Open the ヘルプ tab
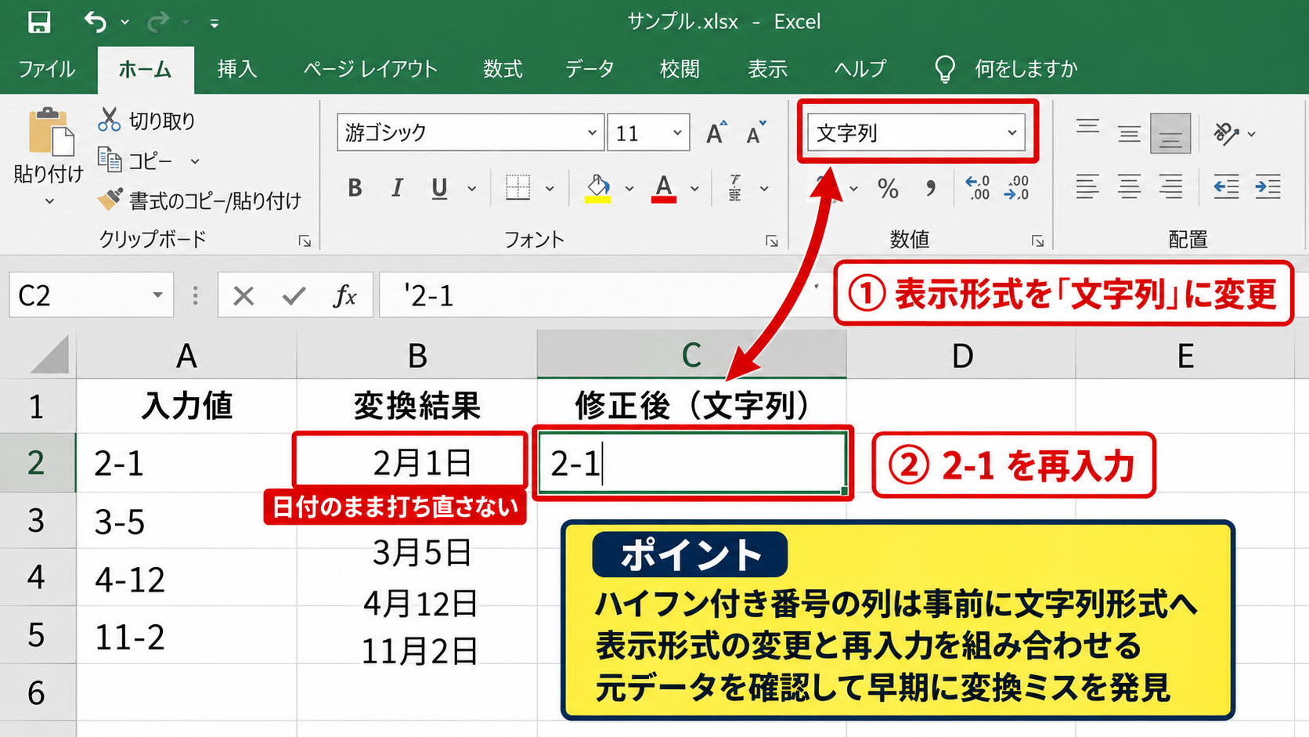Screen dimensions: 1309x737 click(x=860, y=69)
